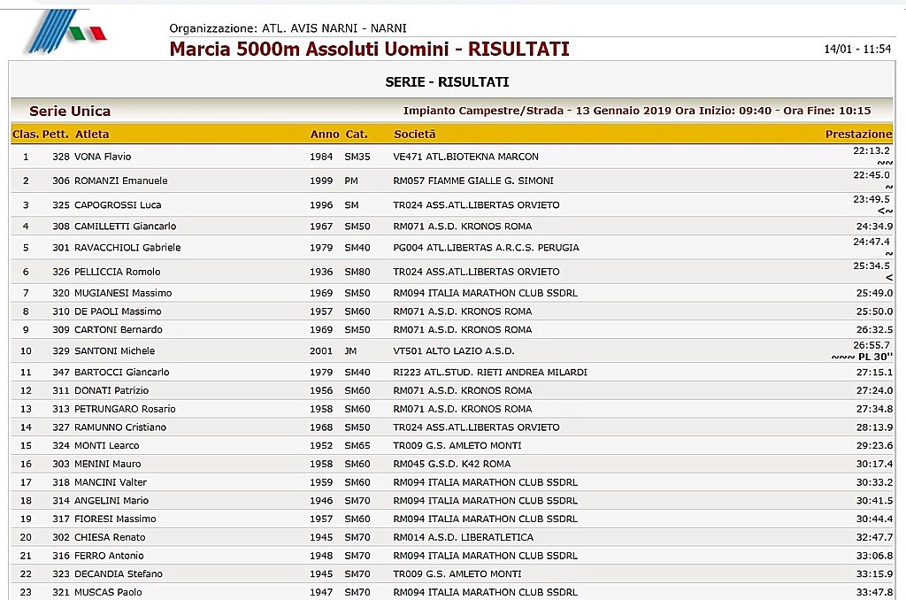This screenshot has width=906, height=600.
Task: Select athlete 'BARTOCCI Giancarlo'
Action: pyautogui.click(x=122, y=373)
